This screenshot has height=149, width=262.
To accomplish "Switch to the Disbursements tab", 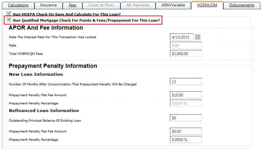I will pos(242,5).
